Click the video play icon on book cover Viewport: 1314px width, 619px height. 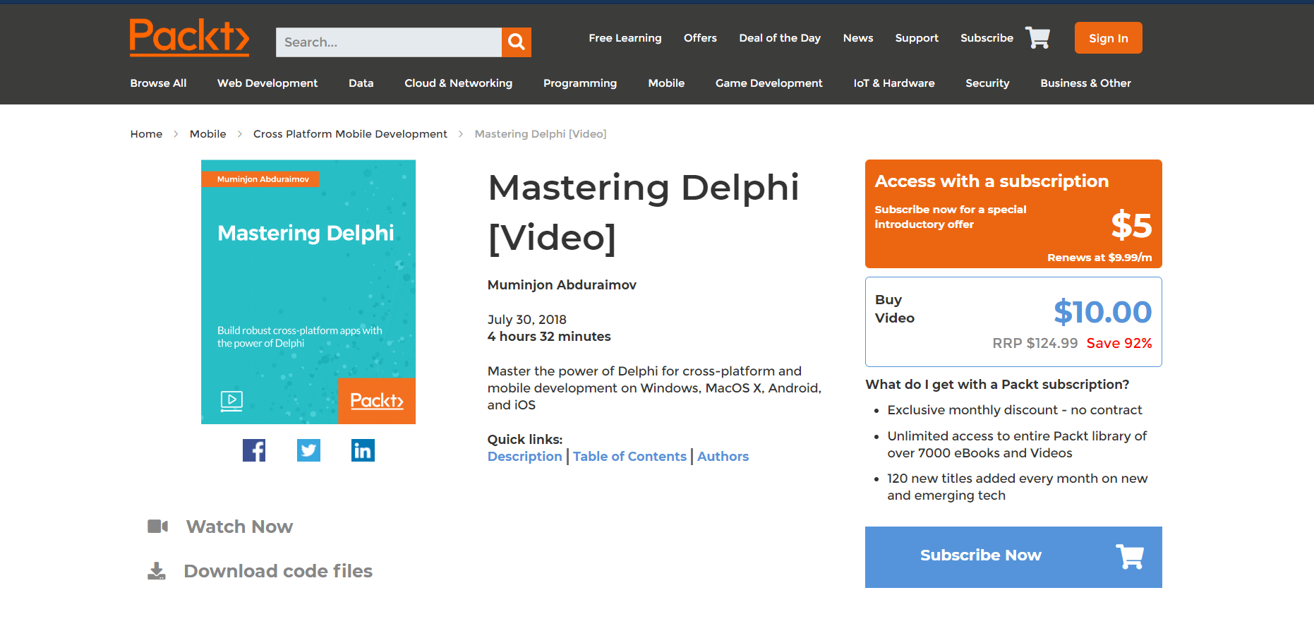point(231,402)
